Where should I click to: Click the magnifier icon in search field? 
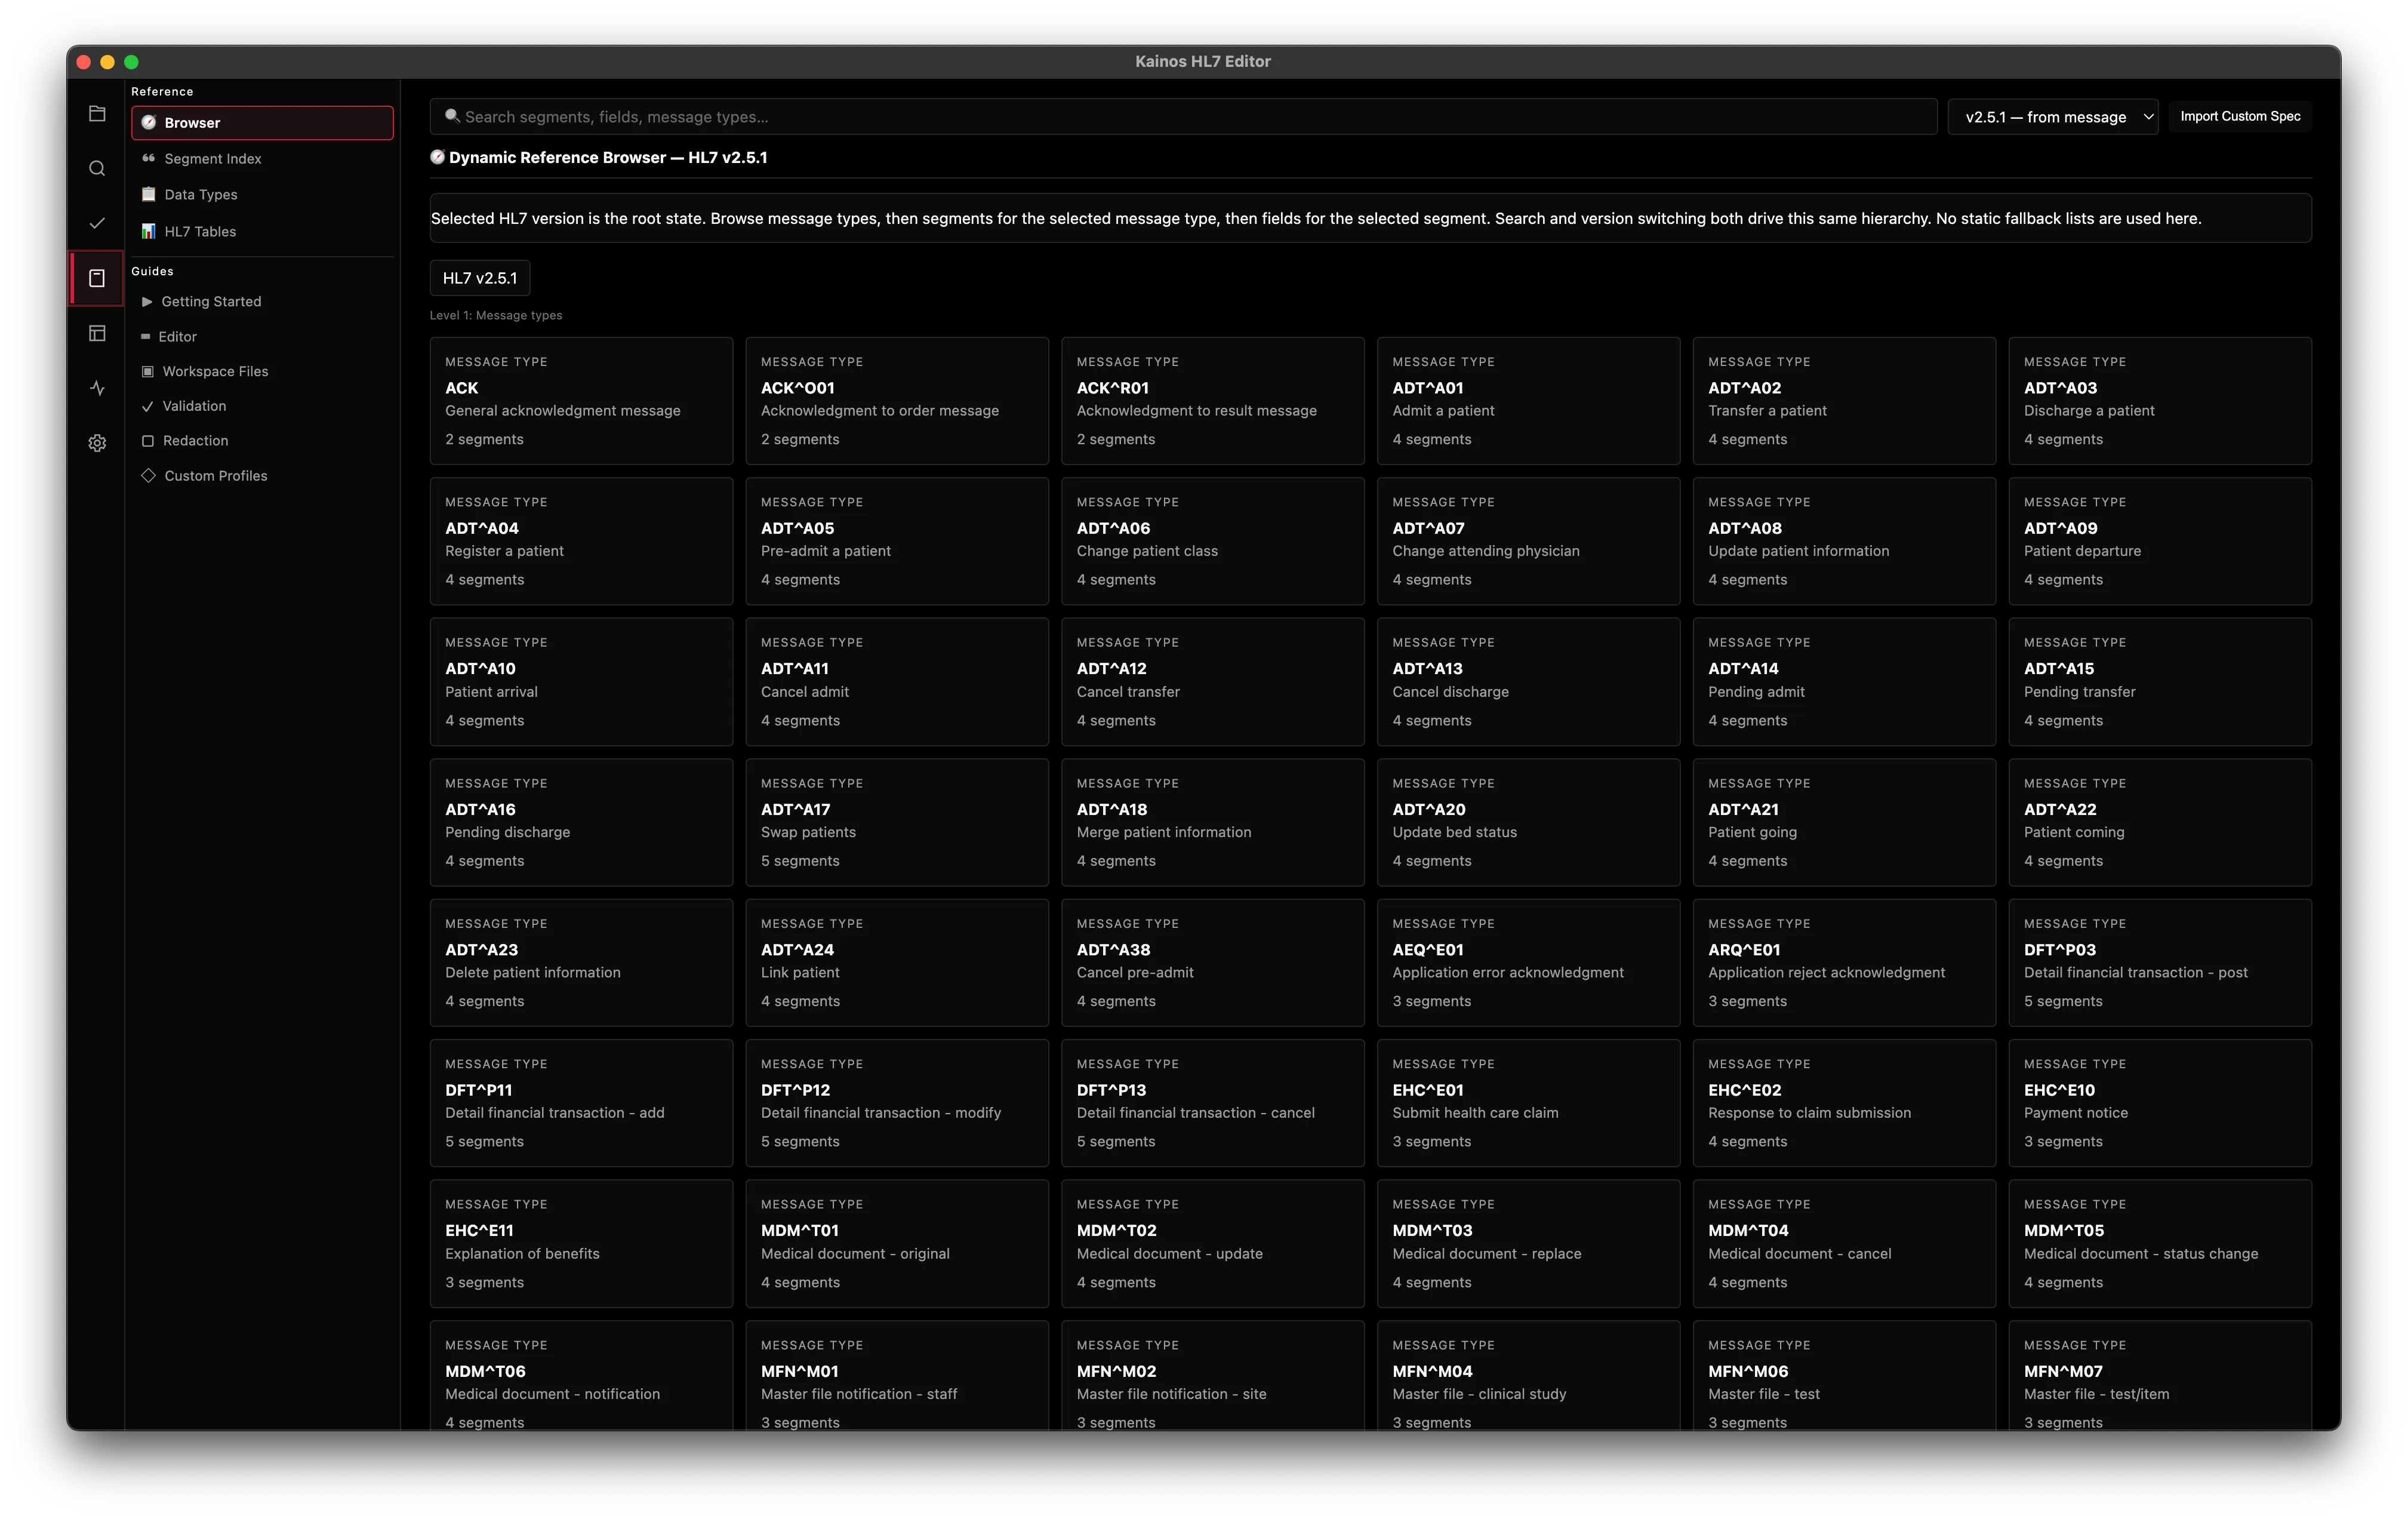point(452,116)
